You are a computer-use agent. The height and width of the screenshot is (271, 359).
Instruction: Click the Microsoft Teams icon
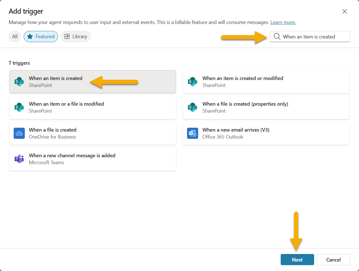19,159
